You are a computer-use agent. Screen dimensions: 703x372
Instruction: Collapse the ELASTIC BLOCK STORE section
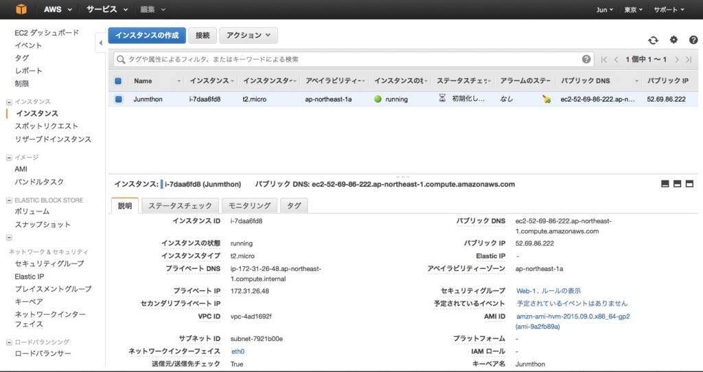9,200
